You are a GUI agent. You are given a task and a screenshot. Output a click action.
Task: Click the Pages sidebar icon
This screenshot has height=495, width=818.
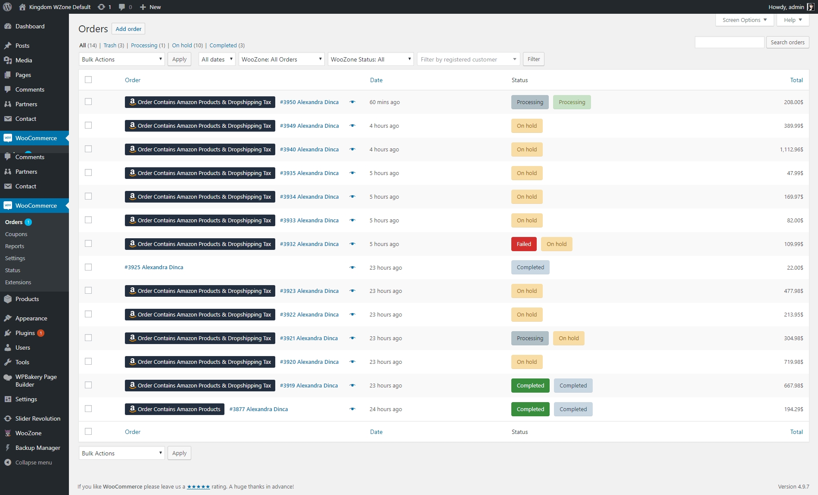click(8, 75)
